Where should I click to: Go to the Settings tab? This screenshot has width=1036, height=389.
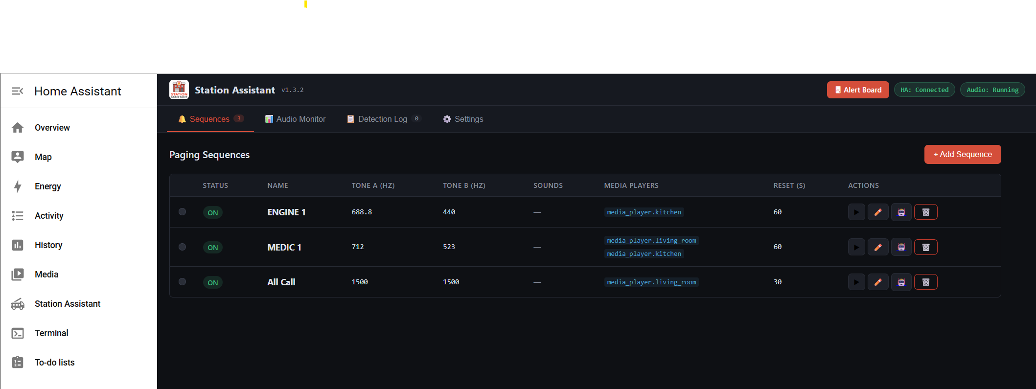point(463,119)
